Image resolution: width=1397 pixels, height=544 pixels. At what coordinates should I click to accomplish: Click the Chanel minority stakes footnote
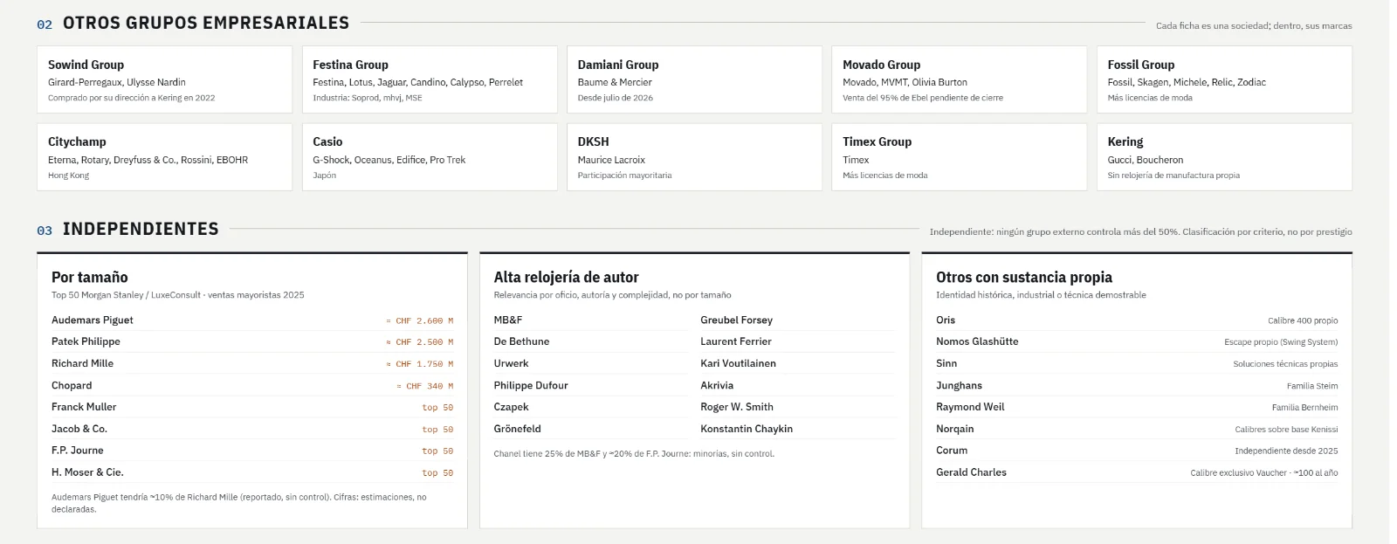[x=634, y=453]
